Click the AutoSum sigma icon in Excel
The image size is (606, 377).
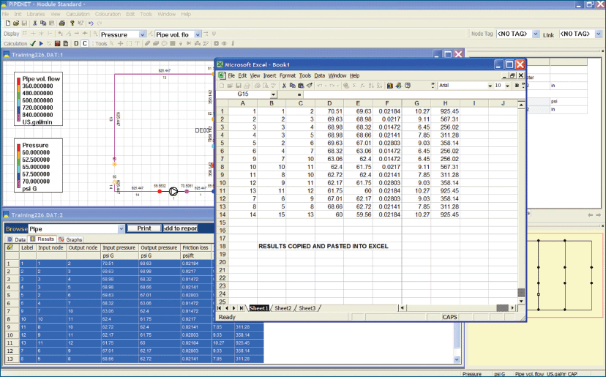point(354,86)
